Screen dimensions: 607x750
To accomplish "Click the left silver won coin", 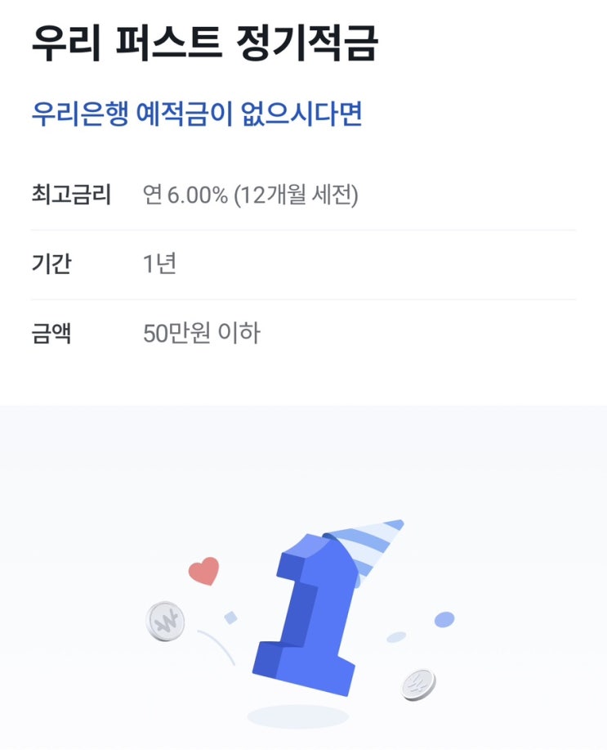I will click(165, 622).
